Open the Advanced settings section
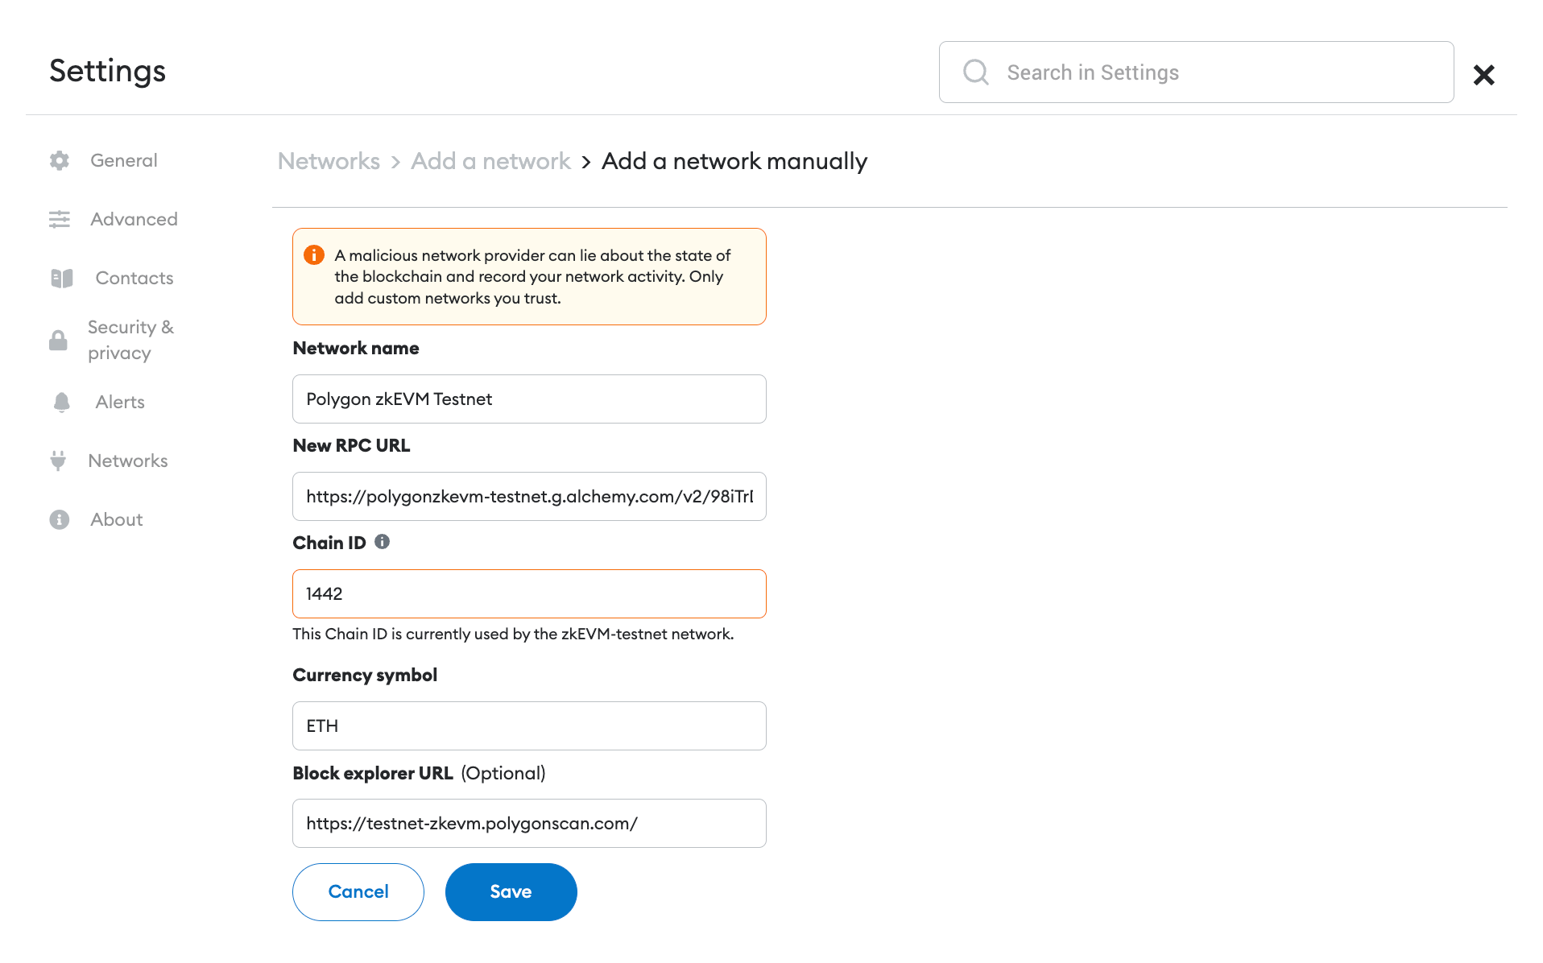This screenshot has height=963, width=1543. (134, 219)
